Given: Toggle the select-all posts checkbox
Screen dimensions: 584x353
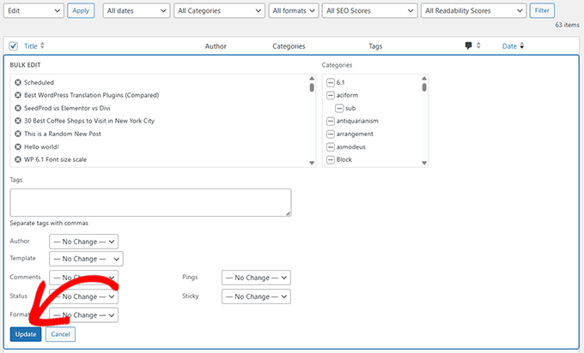Looking at the screenshot, I should (13, 45).
